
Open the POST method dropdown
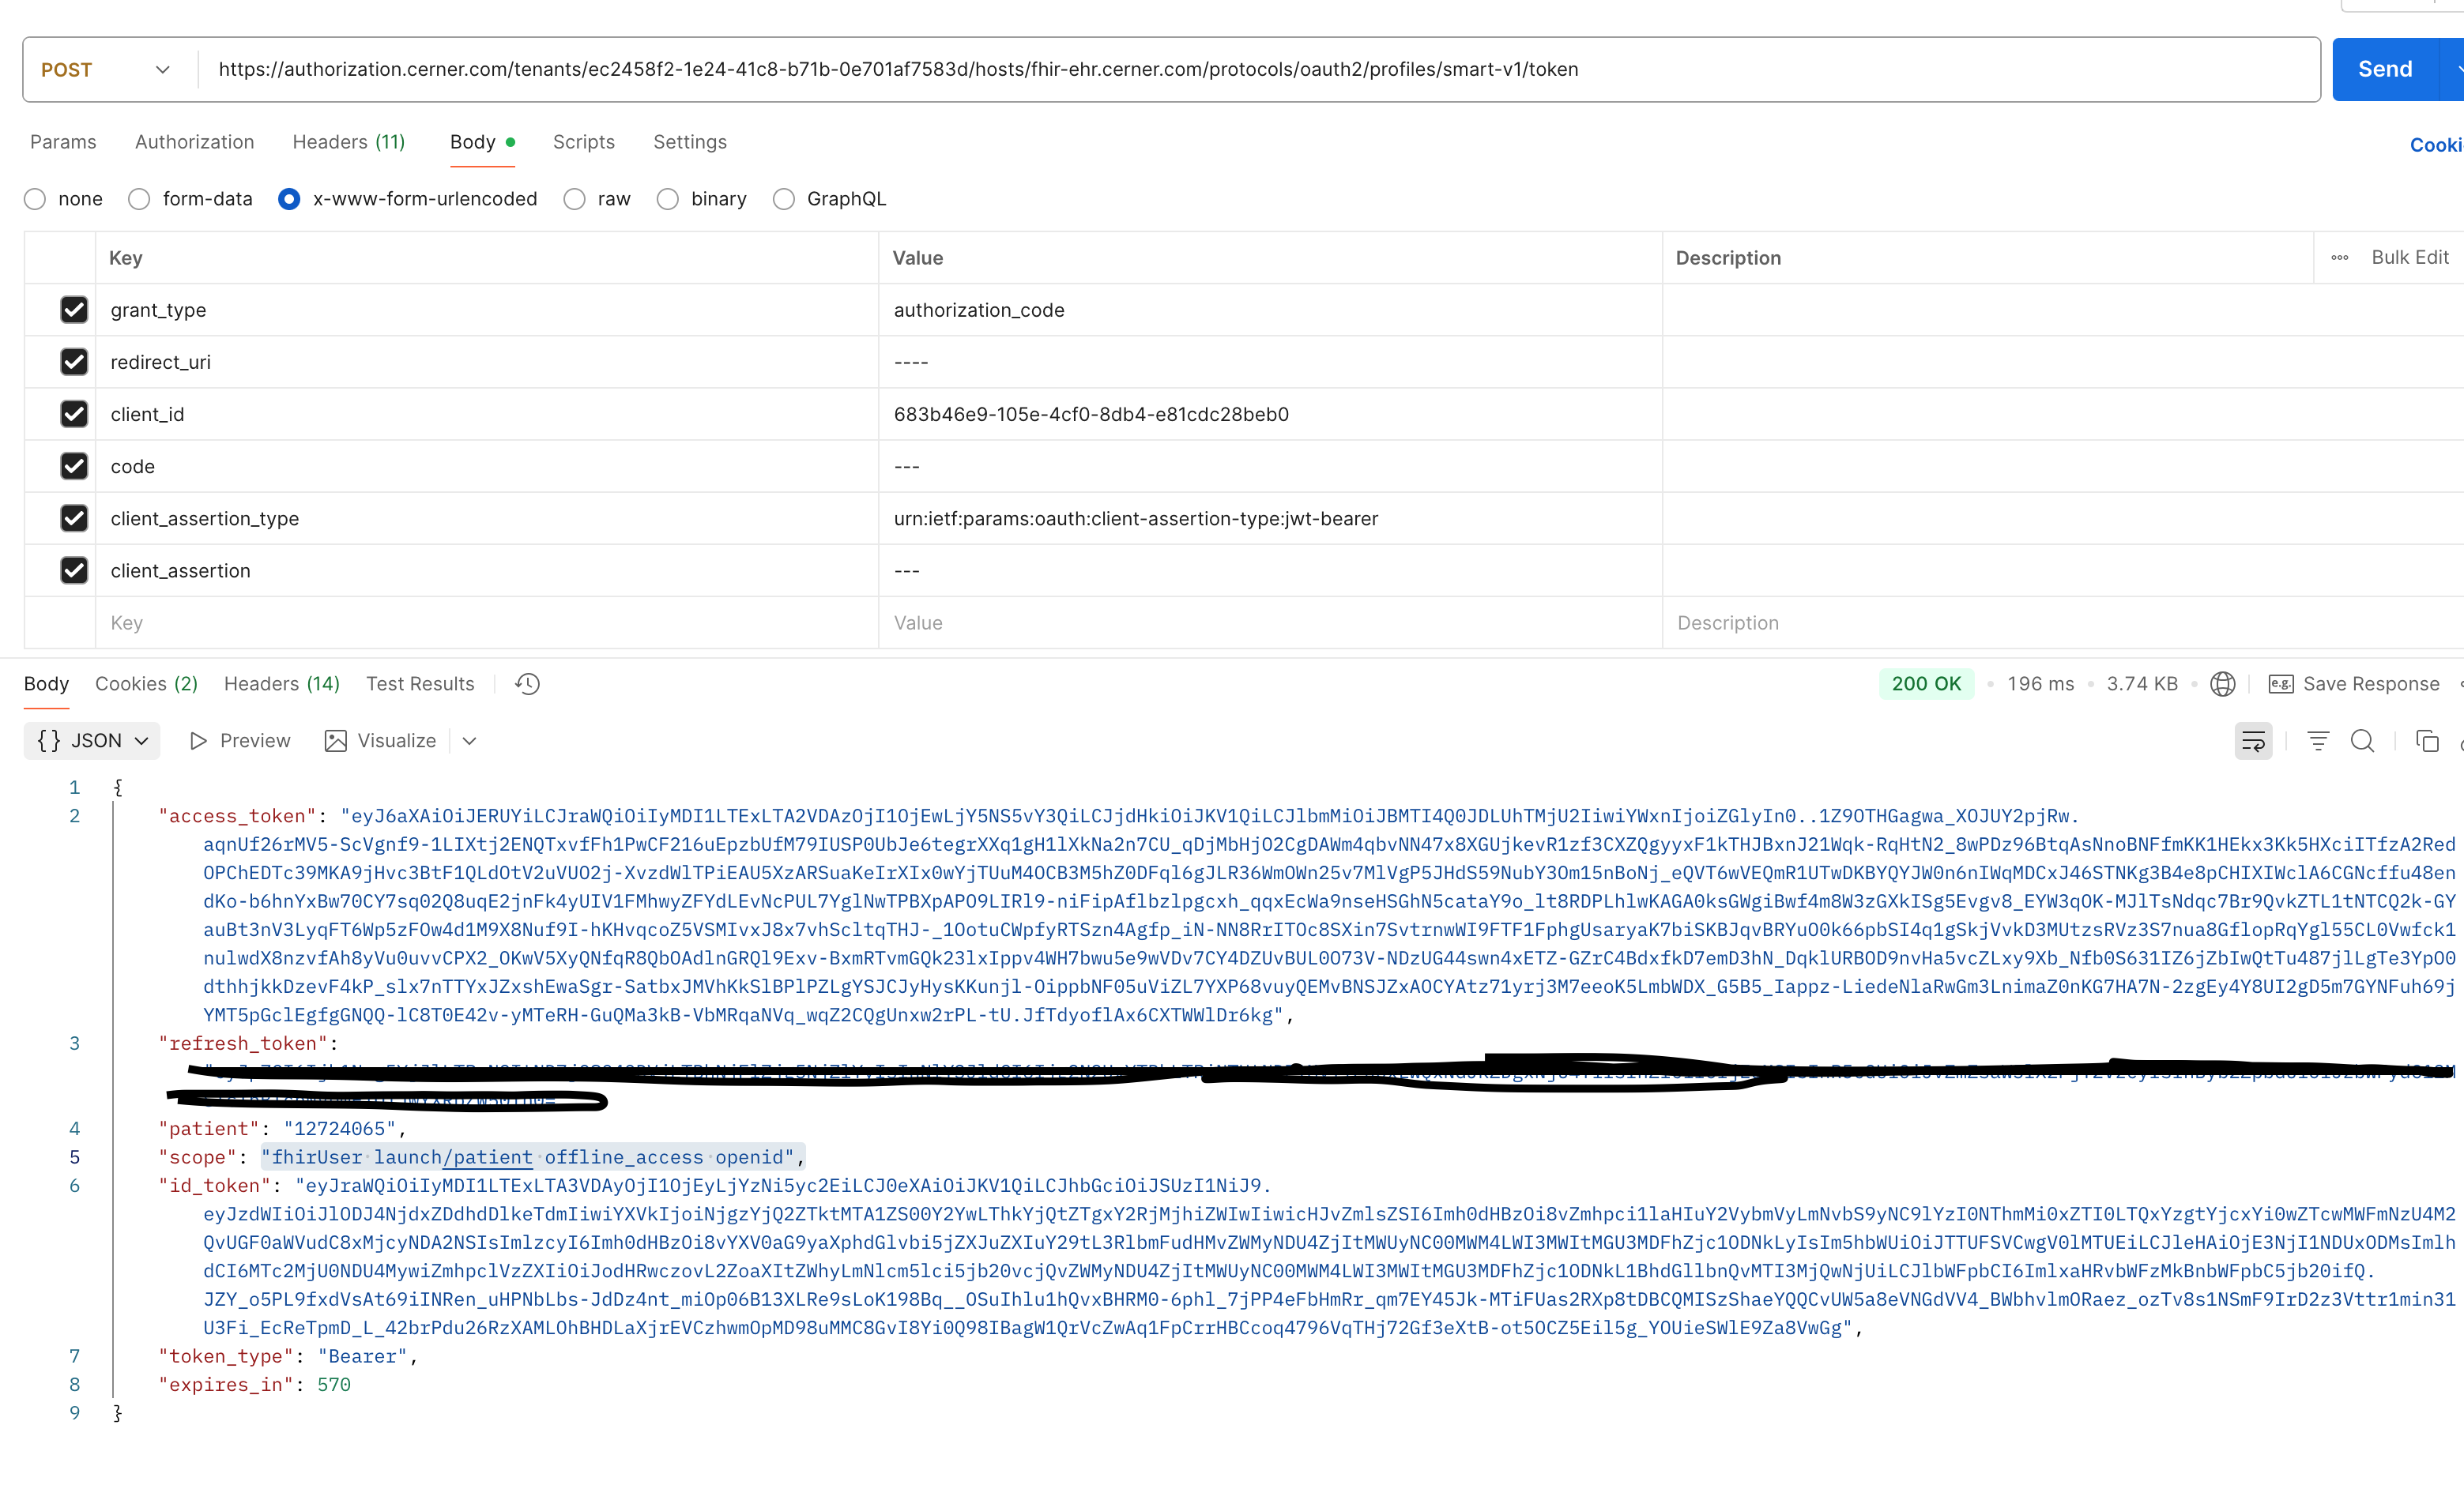point(105,70)
